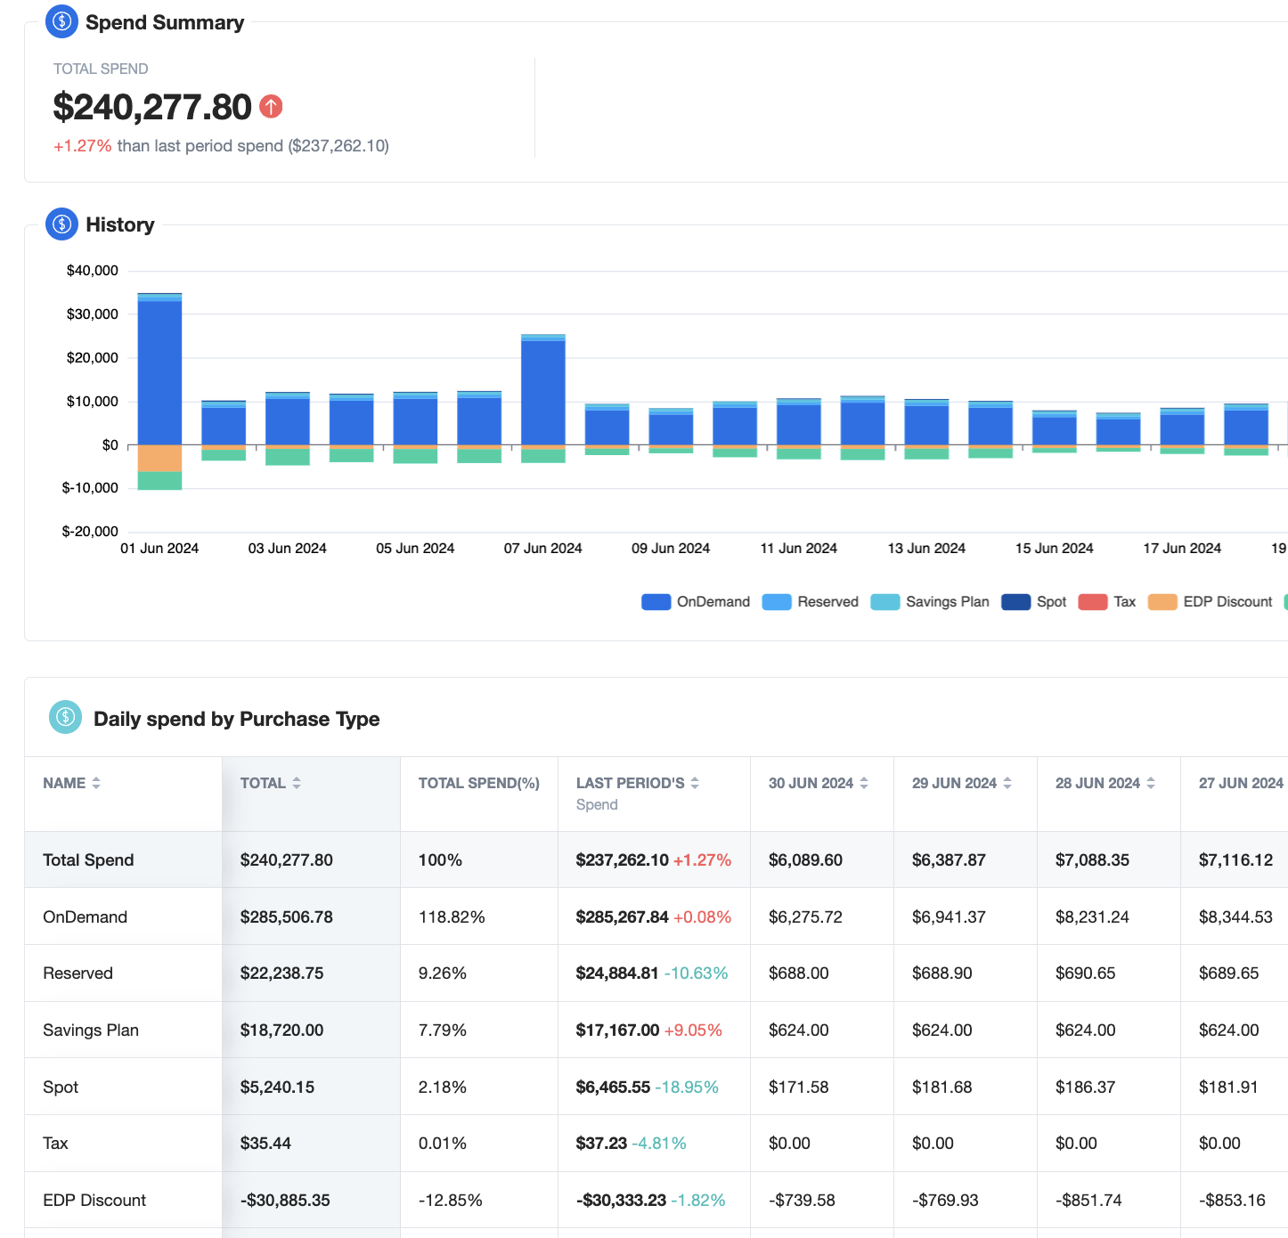This screenshot has width=1288, height=1238.
Task: Click Reserved total $22,238.75
Action: (281, 973)
